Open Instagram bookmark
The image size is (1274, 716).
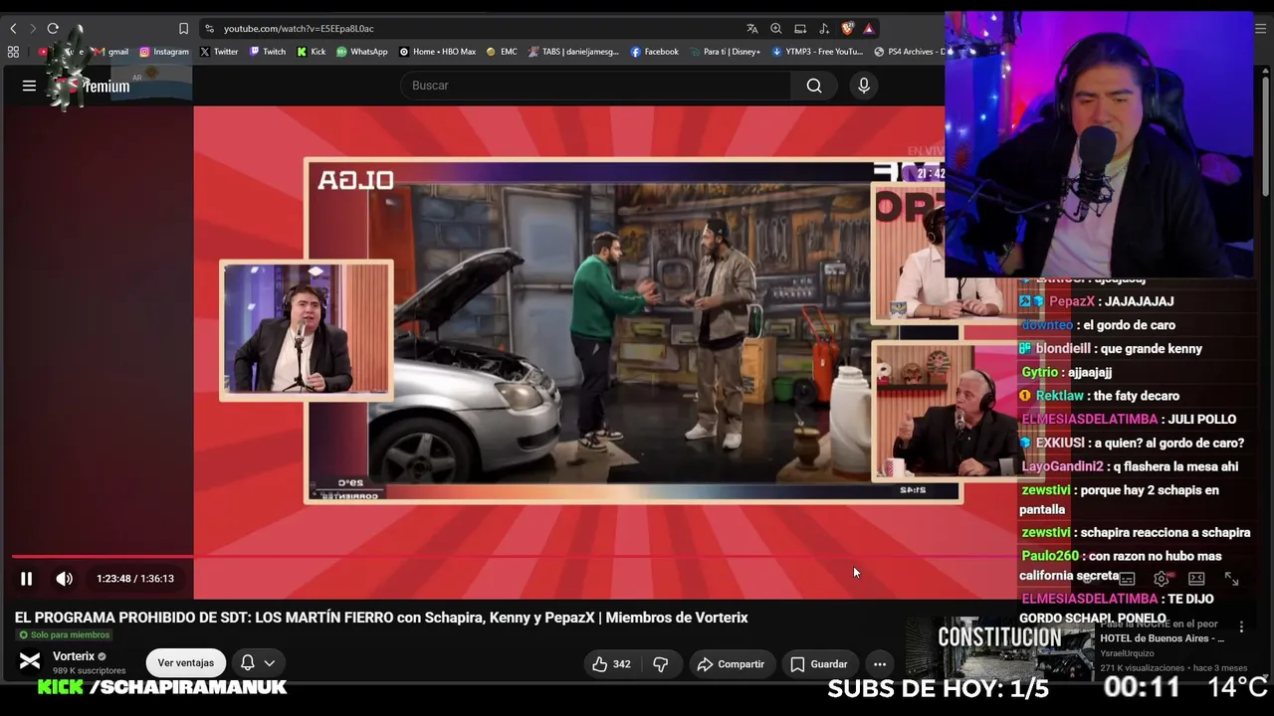click(x=164, y=52)
